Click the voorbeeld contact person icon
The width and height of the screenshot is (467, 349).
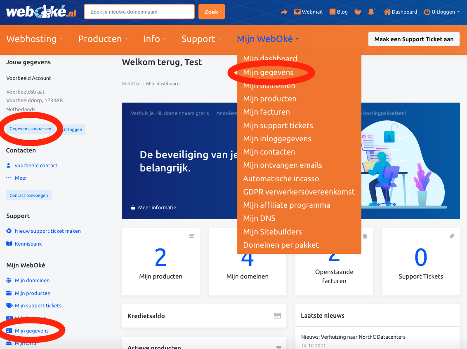click(9, 165)
